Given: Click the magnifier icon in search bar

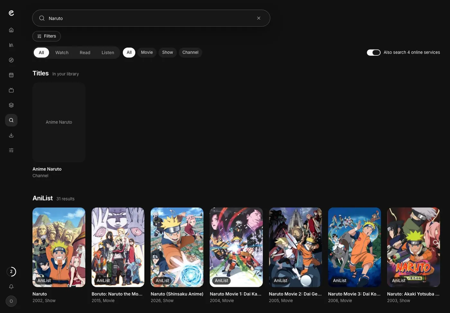Looking at the screenshot, I should (x=42, y=18).
